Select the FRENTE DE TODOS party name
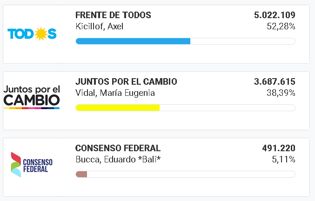This screenshot has height=201, width=315. 113,15
